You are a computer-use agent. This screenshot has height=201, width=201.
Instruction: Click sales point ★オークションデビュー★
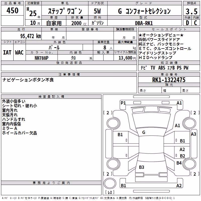[x=161, y=35]
